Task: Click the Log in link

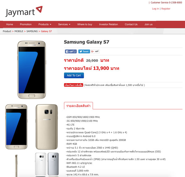Action: point(155,9)
